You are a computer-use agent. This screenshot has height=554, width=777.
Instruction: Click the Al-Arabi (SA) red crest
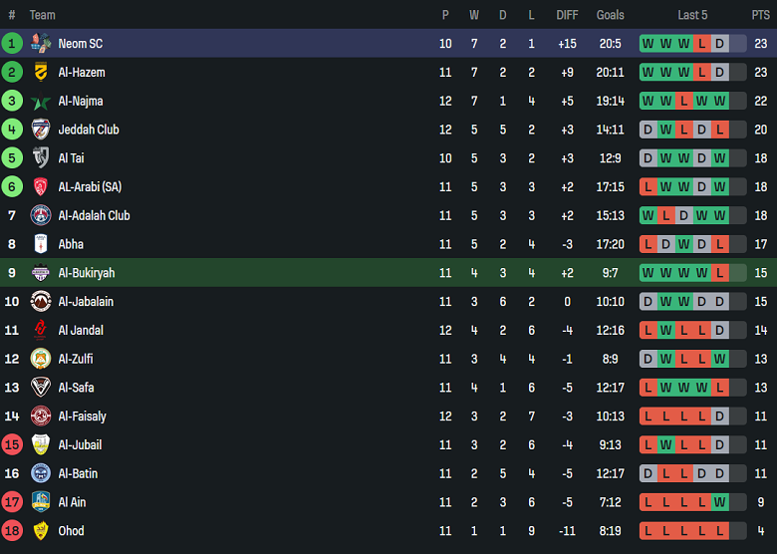pos(41,187)
